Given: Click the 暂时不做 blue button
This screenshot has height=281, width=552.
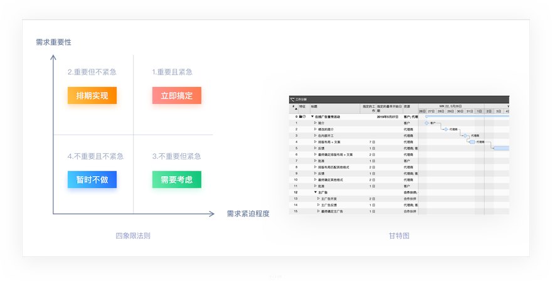Looking at the screenshot, I should click(92, 180).
